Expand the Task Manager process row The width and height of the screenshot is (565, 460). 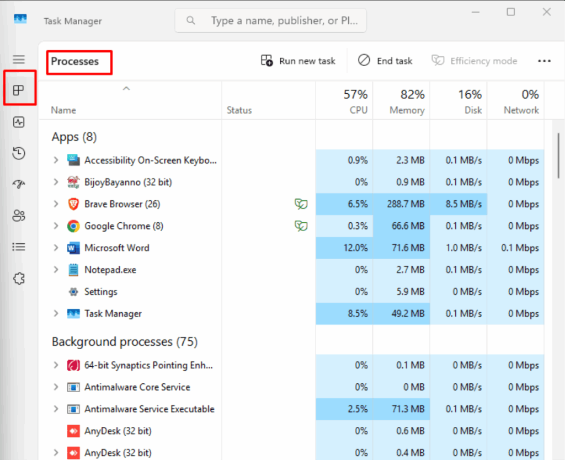click(x=56, y=314)
